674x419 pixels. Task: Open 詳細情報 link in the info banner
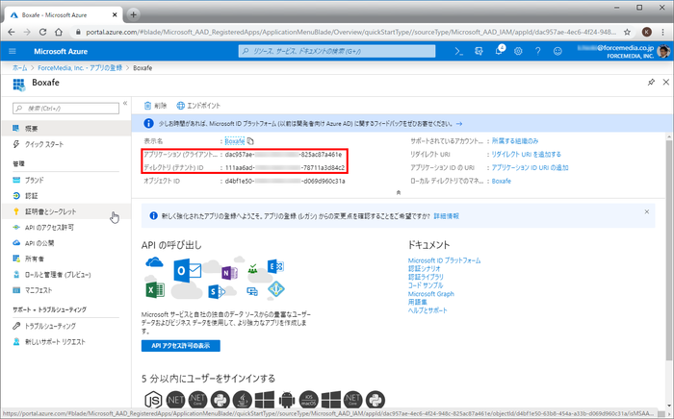[x=446, y=216]
